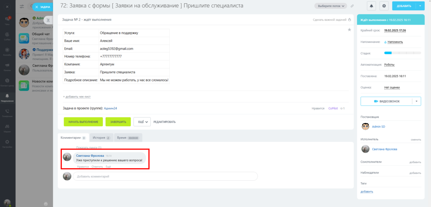Open CoPilot in left sidebar
Viewport: 431px width, 207px height.
7,36
